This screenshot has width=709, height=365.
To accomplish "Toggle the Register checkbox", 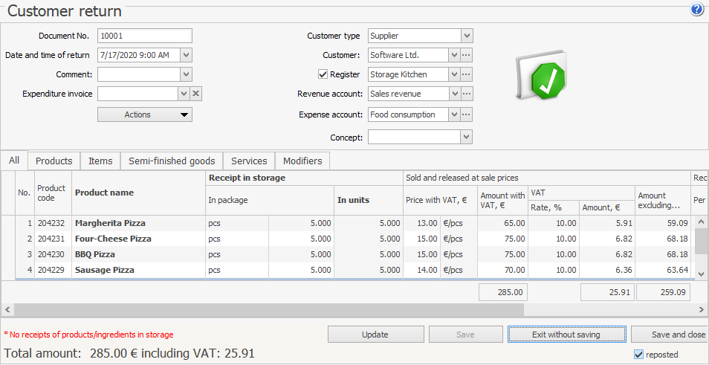I will coord(323,74).
